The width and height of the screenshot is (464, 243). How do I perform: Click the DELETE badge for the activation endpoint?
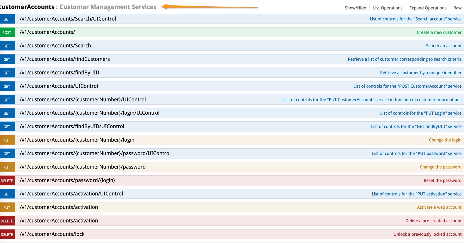click(7, 221)
